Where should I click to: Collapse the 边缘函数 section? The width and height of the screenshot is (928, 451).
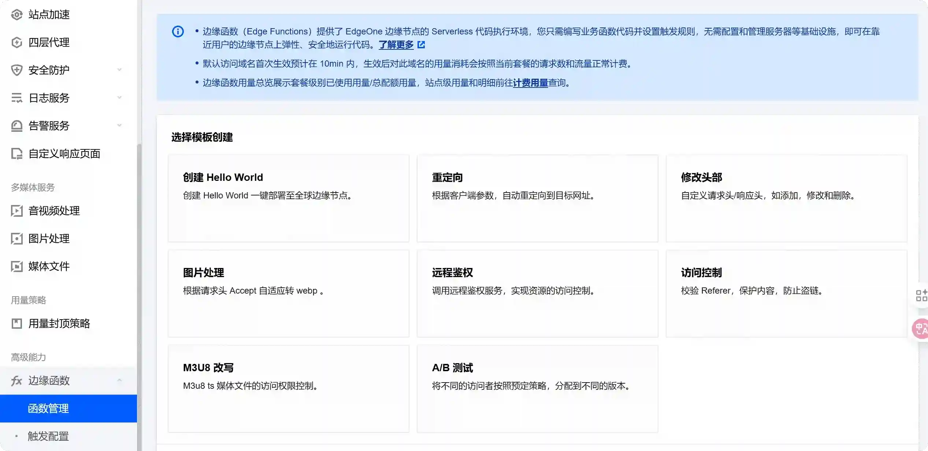click(119, 380)
